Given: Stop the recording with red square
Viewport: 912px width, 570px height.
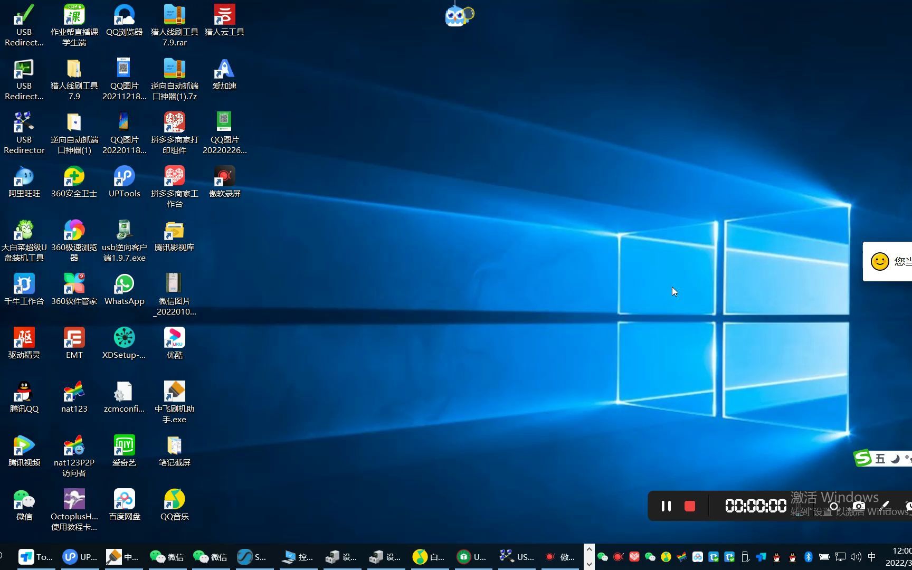Looking at the screenshot, I should click(x=690, y=506).
